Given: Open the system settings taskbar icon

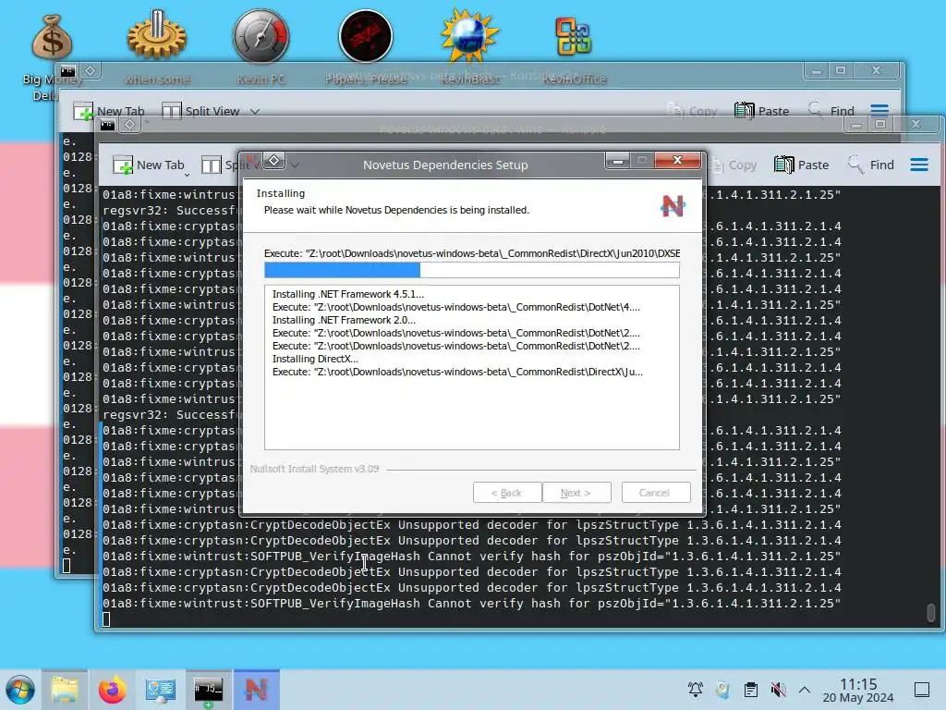Looking at the screenshot, I should [161, 690].
